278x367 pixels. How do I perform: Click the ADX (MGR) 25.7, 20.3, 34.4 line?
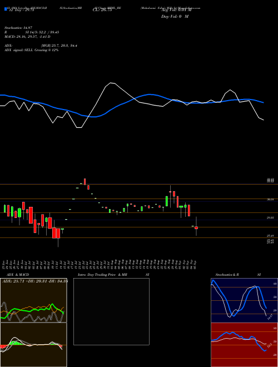[x=41, y=46]
